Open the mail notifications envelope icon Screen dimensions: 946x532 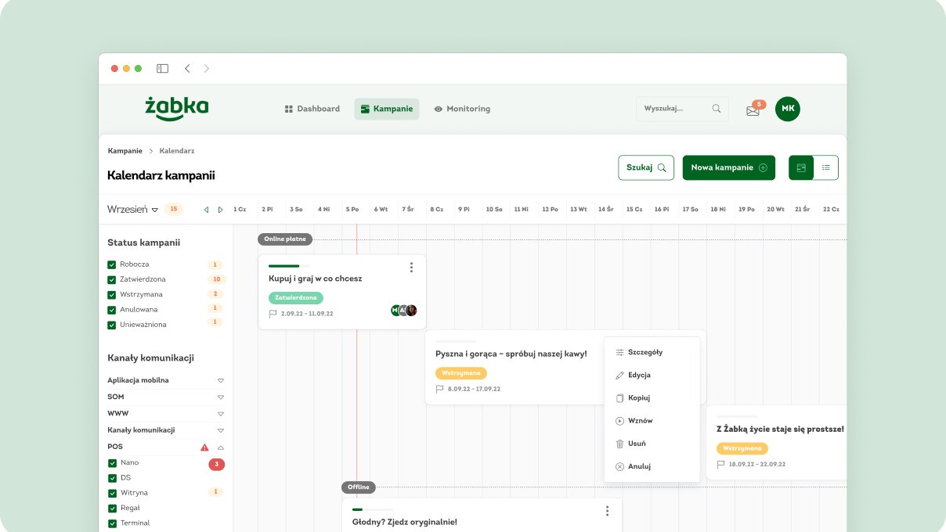pos(753,110)
